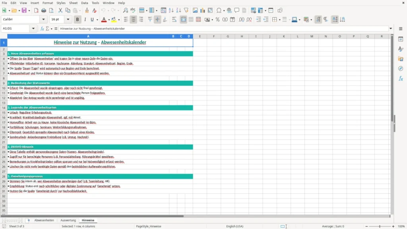407x229 pixels.
Task: Open the font size dropdown
Action: tap(68, 19)
